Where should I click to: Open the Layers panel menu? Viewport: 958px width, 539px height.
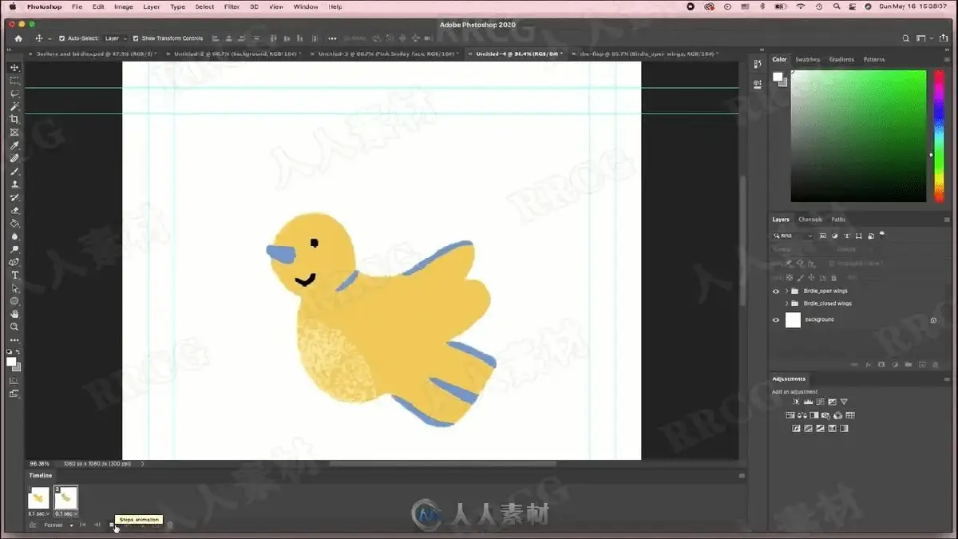947,220
